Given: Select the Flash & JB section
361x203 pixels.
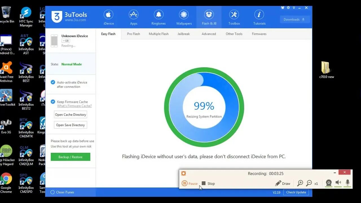Looking at the screenshot, I should click(209, 17).
